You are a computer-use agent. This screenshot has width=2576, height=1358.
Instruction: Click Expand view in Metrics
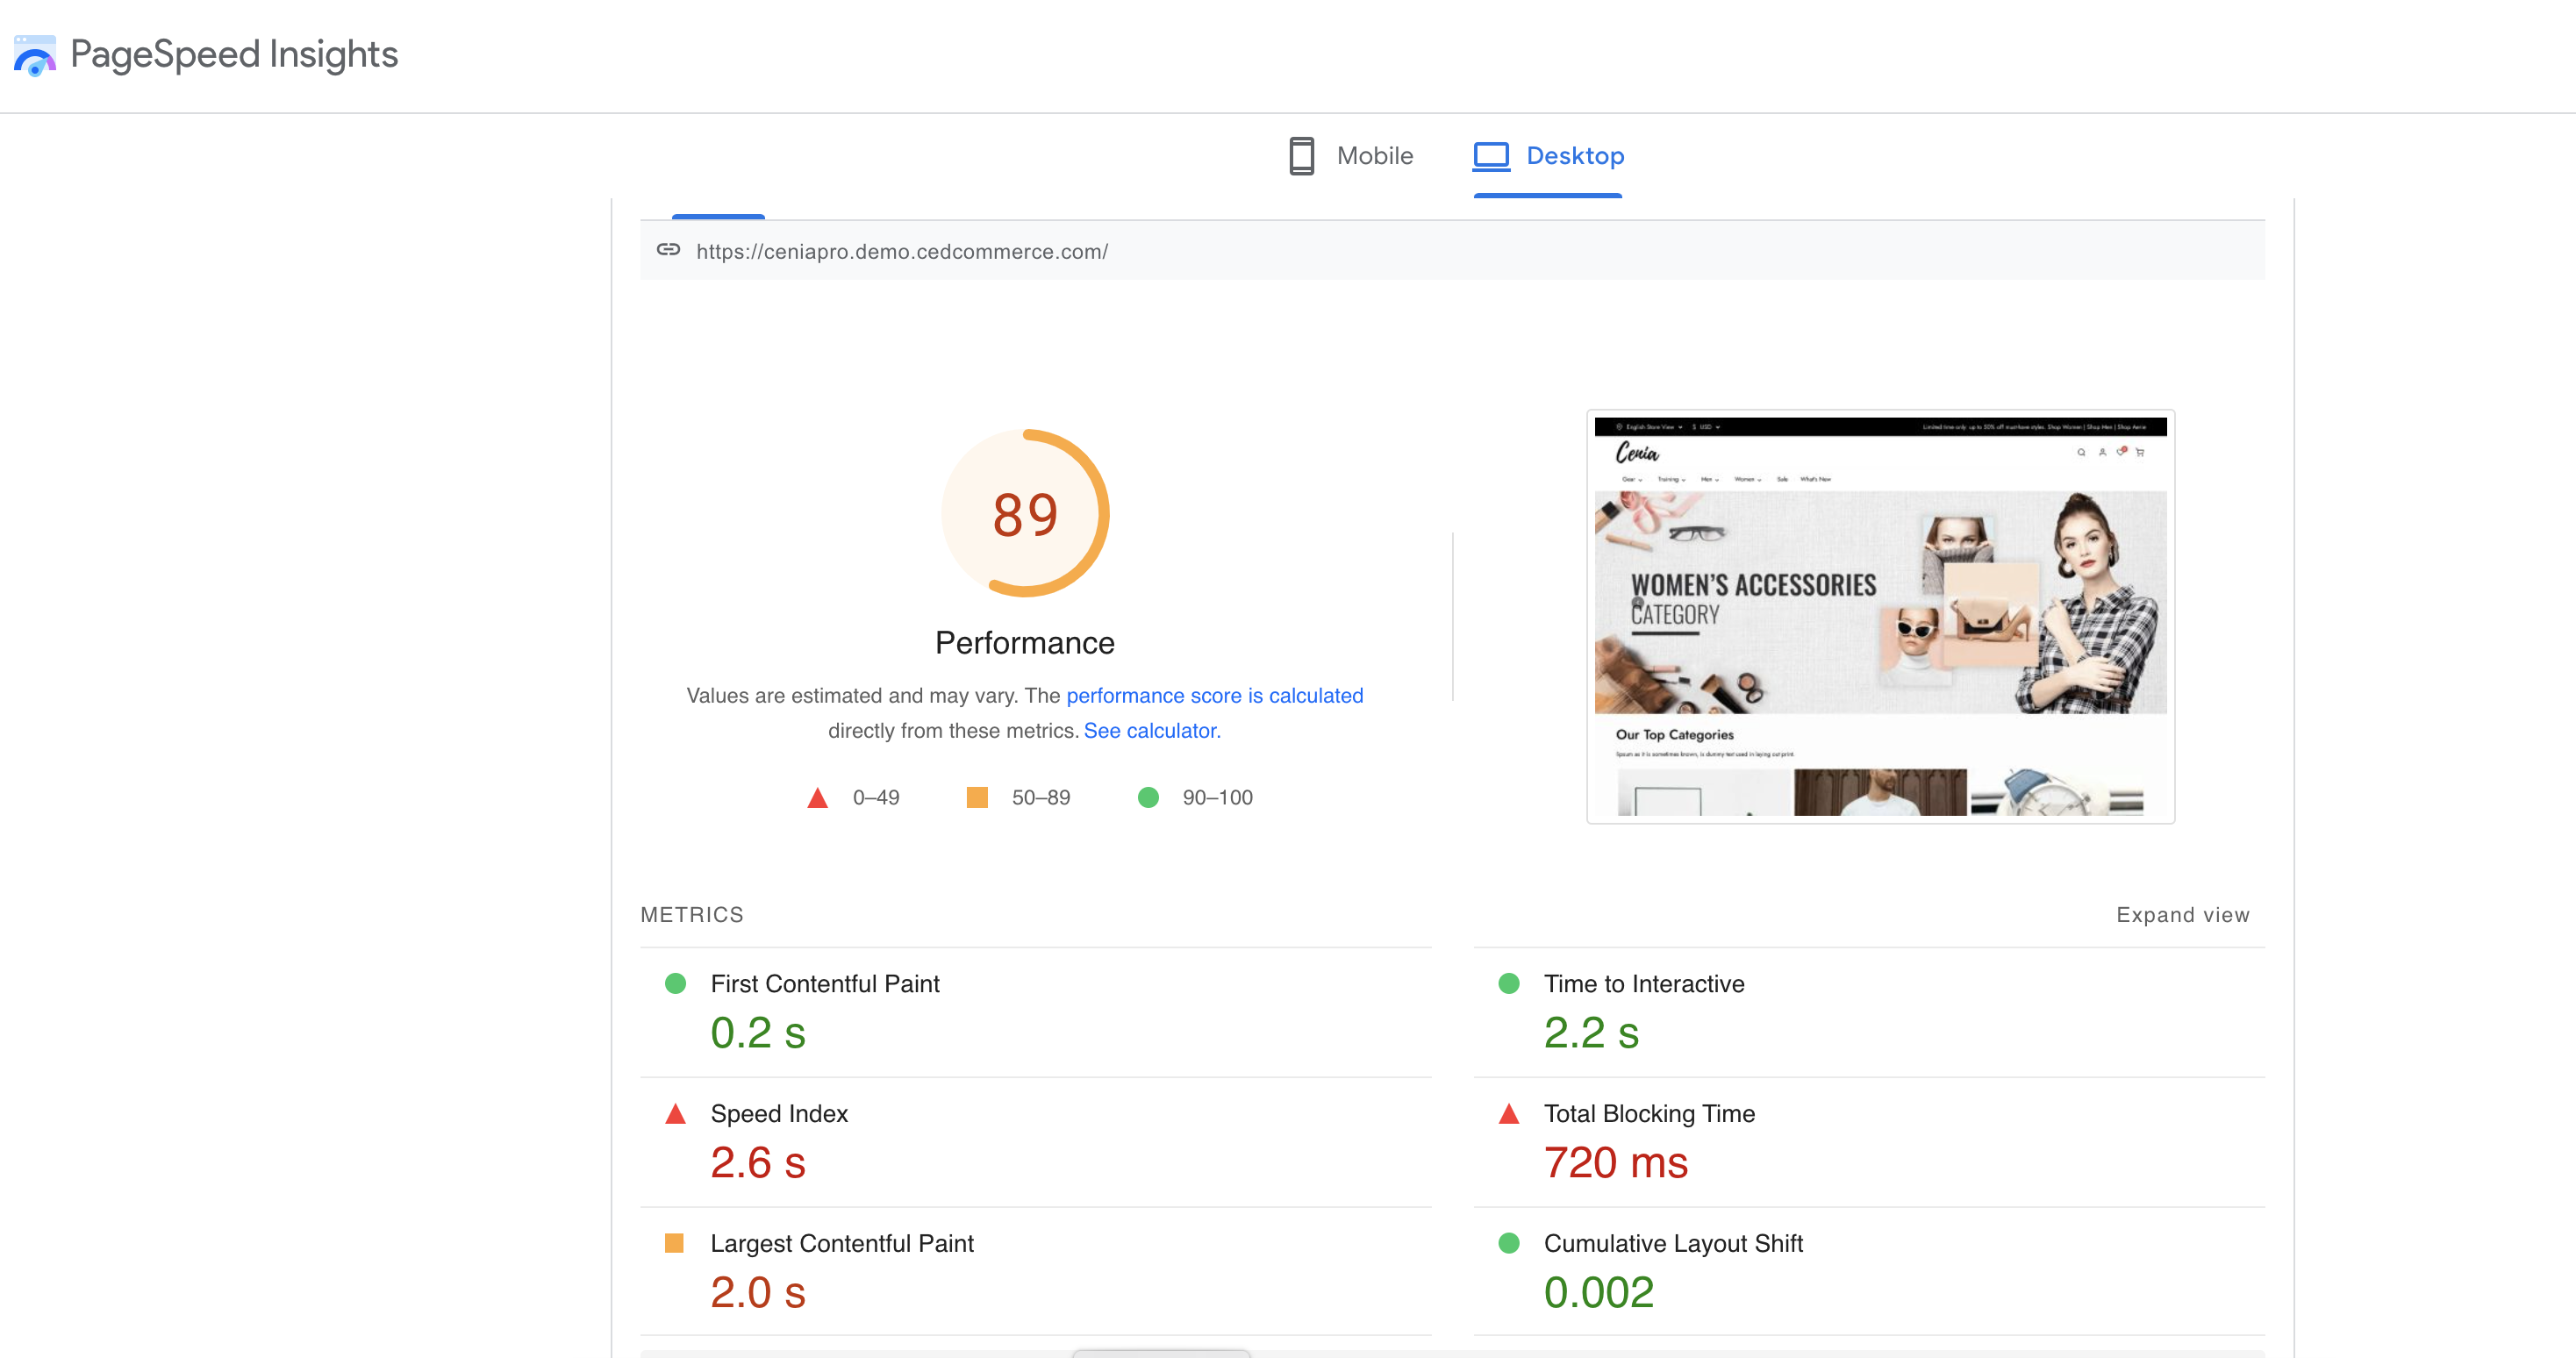(2183, 915)
